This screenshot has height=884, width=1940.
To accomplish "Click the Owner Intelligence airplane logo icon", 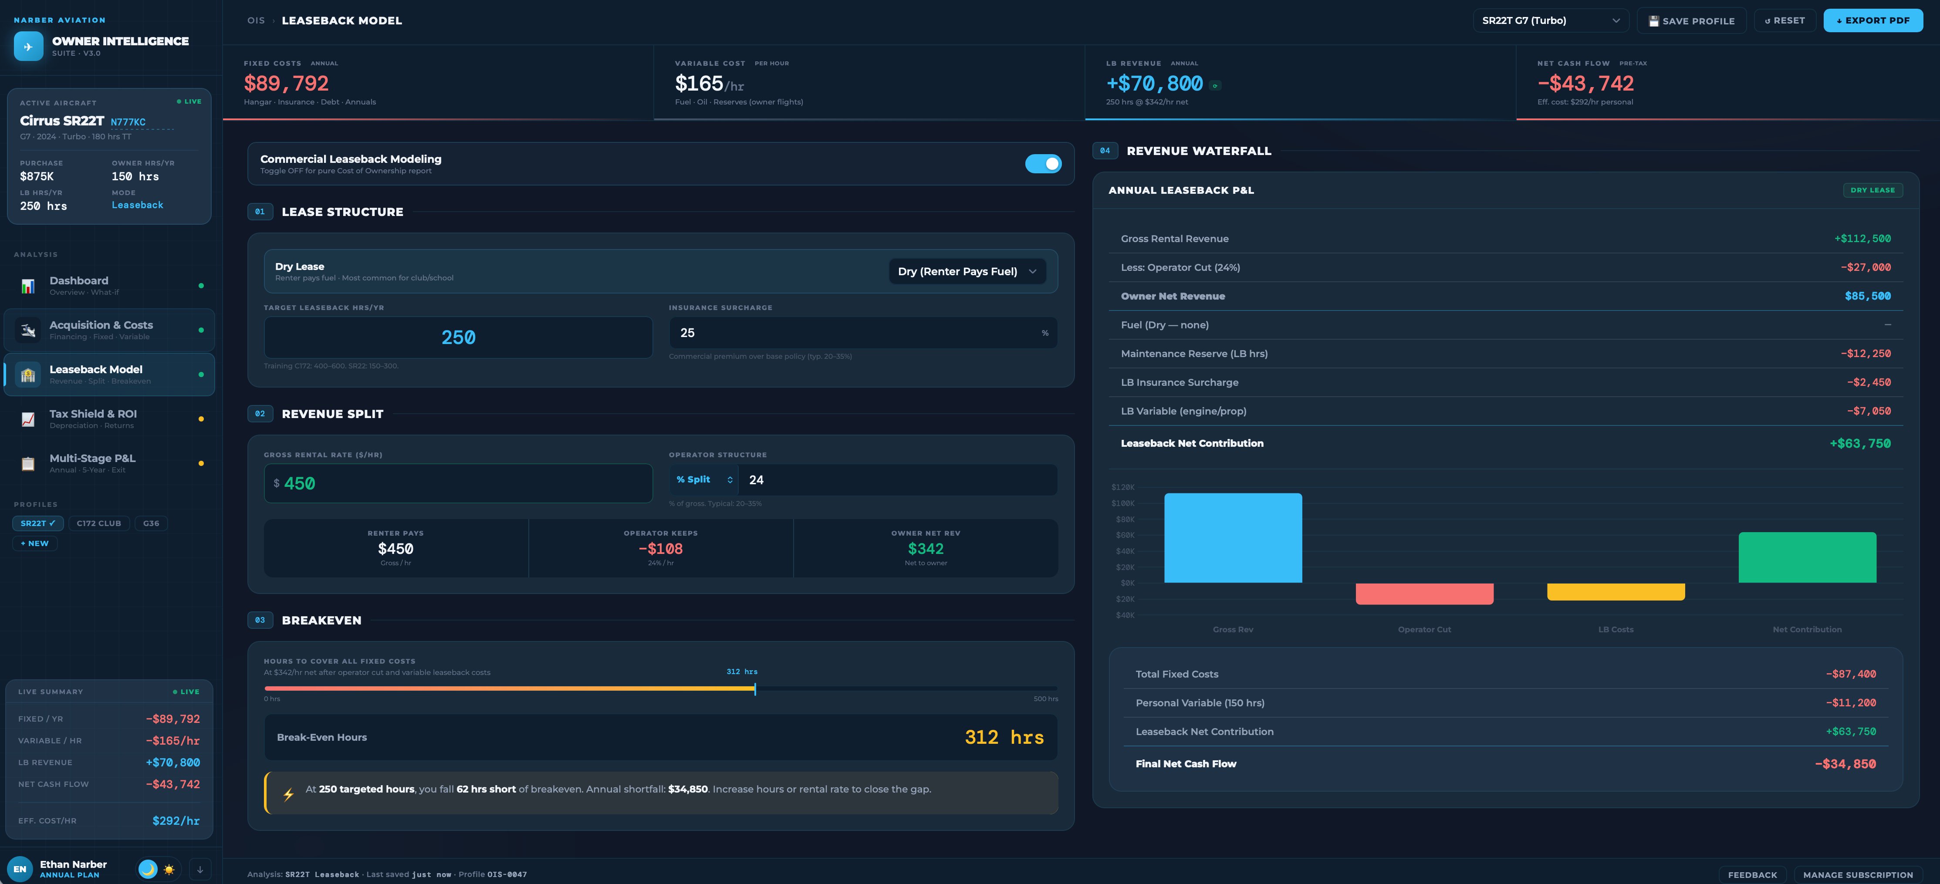I will coord(28,47).
